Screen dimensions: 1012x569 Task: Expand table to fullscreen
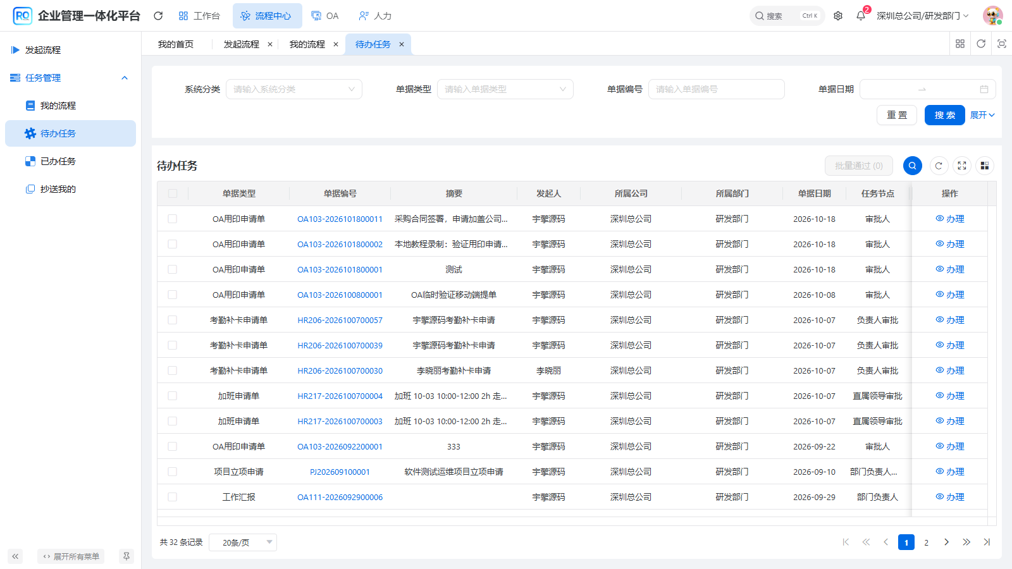coord(962,166)
